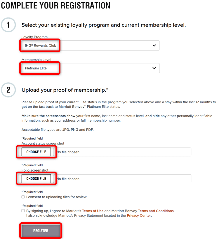This screenshot has height=239, width=219.
Task: Click the Membership Level dropdown chevron arrow
Action: [x=154, y=68]
